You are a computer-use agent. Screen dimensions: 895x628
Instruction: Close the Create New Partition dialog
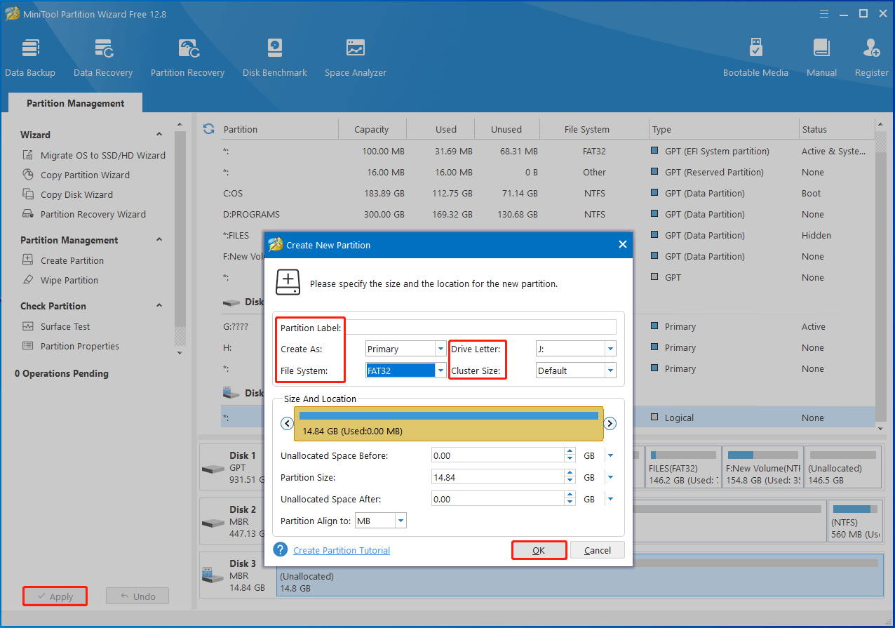coord(622,244)
